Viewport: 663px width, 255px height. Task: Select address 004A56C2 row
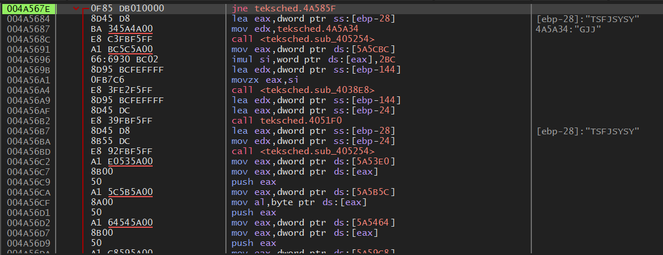tap(28, 161)
